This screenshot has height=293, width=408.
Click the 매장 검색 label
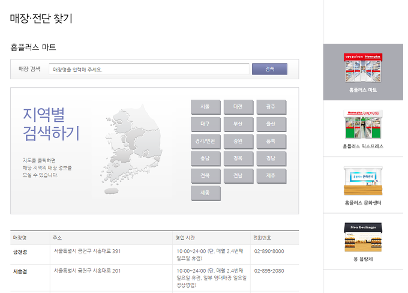click(x=29, y=69)
